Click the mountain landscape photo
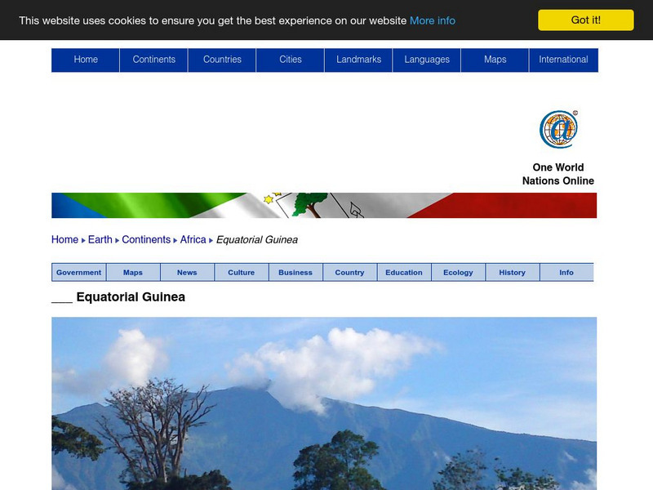The height and width of the screenshot is (490, 653). click(326, 400)
